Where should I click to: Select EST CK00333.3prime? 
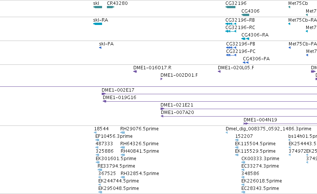tap(243, 163)
